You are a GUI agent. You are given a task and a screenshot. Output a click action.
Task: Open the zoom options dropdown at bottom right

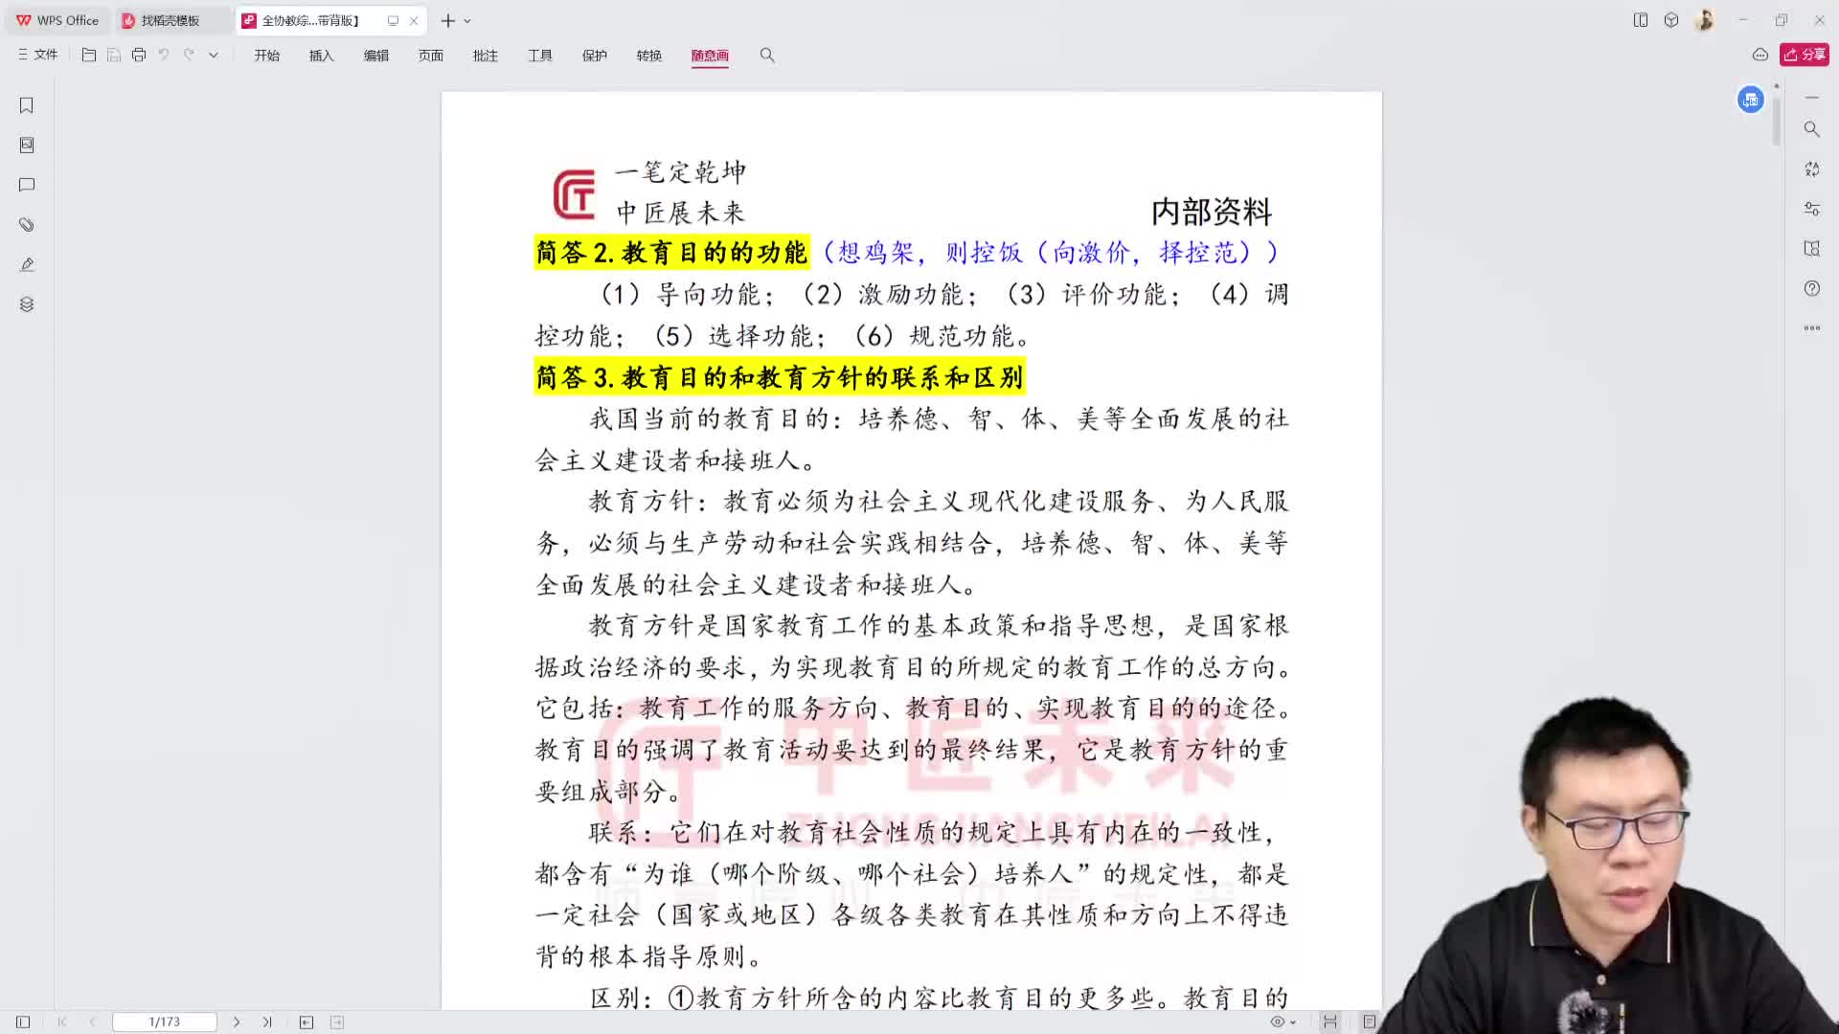pos(1292,1022)
